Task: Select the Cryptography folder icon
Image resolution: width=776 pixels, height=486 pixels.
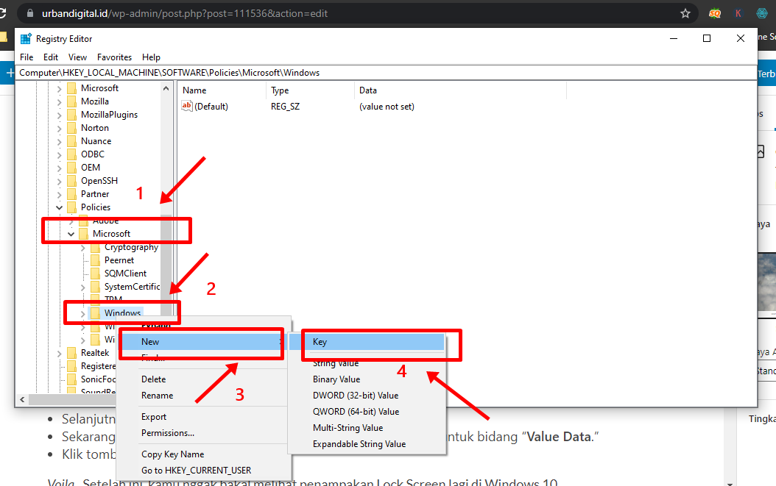Action: 96,247
